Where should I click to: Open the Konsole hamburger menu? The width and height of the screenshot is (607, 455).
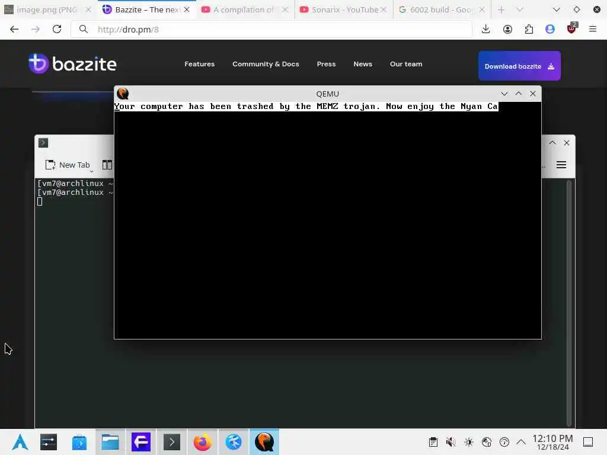click(561, 165)
